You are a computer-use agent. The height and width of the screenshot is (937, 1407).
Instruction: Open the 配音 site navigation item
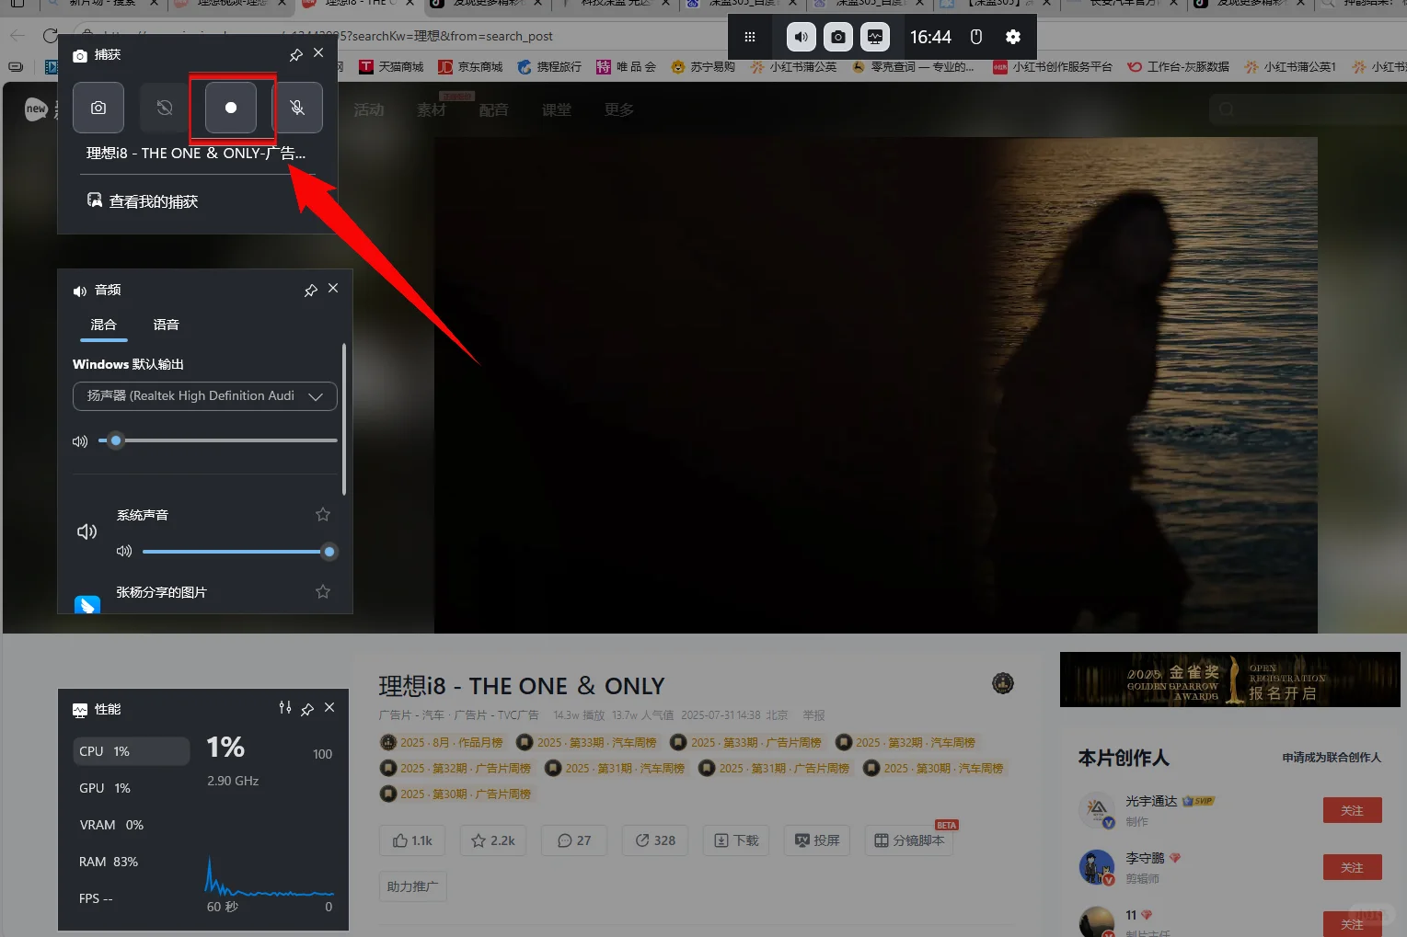click(494, 110)
